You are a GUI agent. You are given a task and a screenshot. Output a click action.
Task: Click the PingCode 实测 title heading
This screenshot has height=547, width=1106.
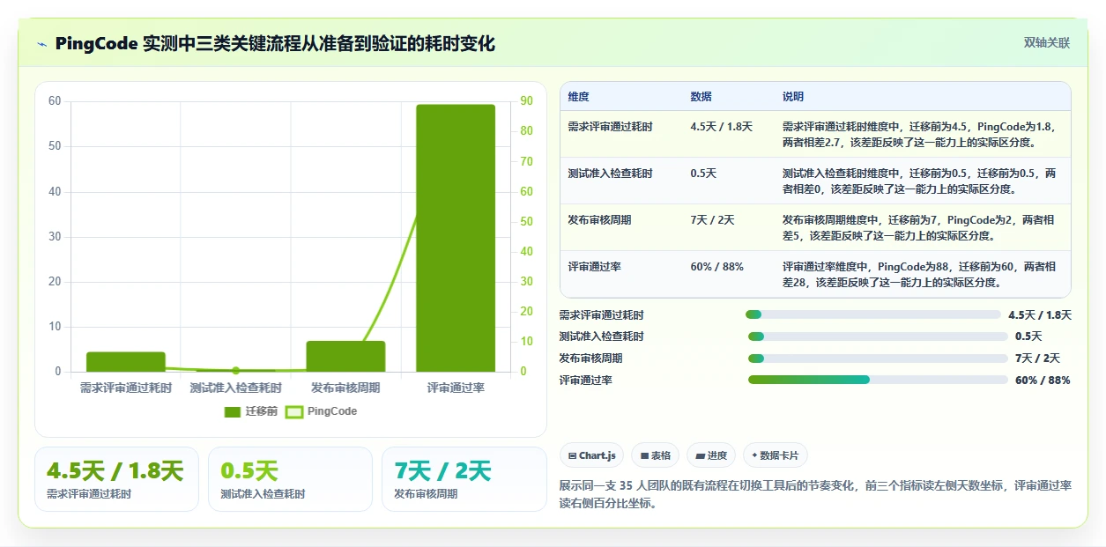pos(275,44)
